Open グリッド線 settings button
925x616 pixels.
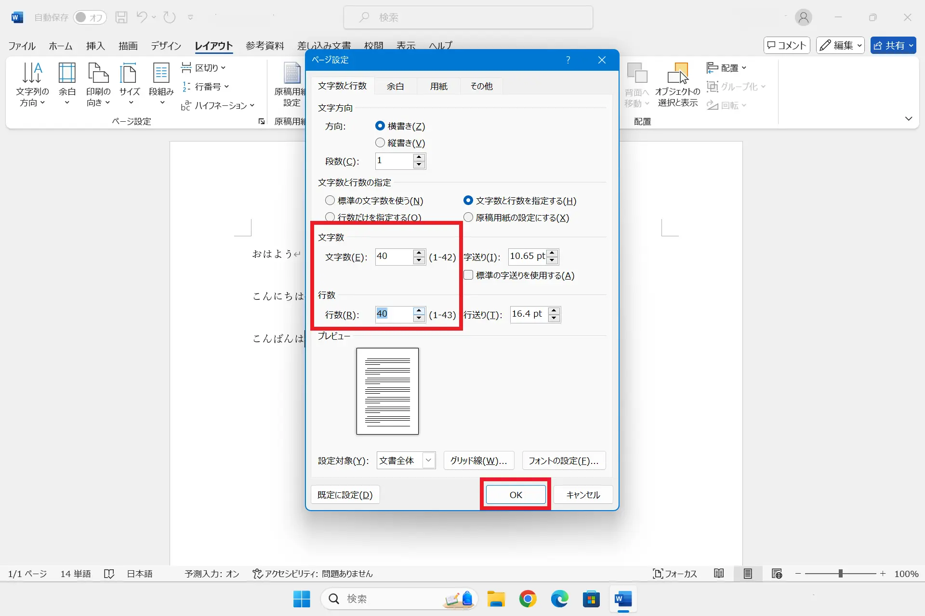click(x=478, y=461)
